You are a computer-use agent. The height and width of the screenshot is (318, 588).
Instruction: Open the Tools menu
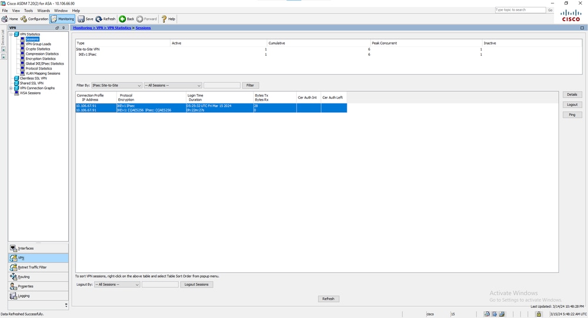click(28, 11)
